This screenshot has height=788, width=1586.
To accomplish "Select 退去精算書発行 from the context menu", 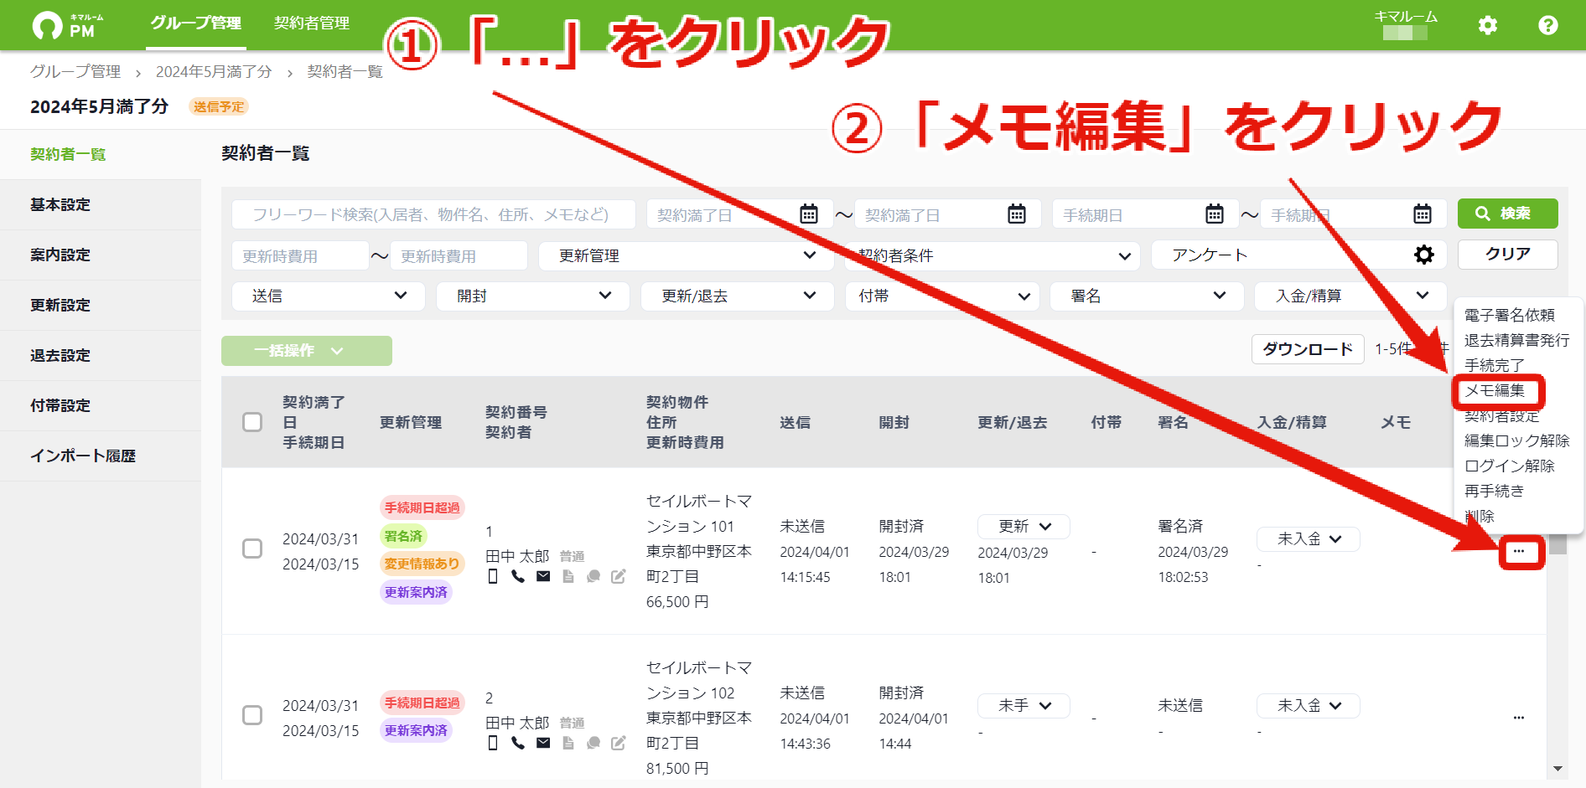I will pos(1516,340).
